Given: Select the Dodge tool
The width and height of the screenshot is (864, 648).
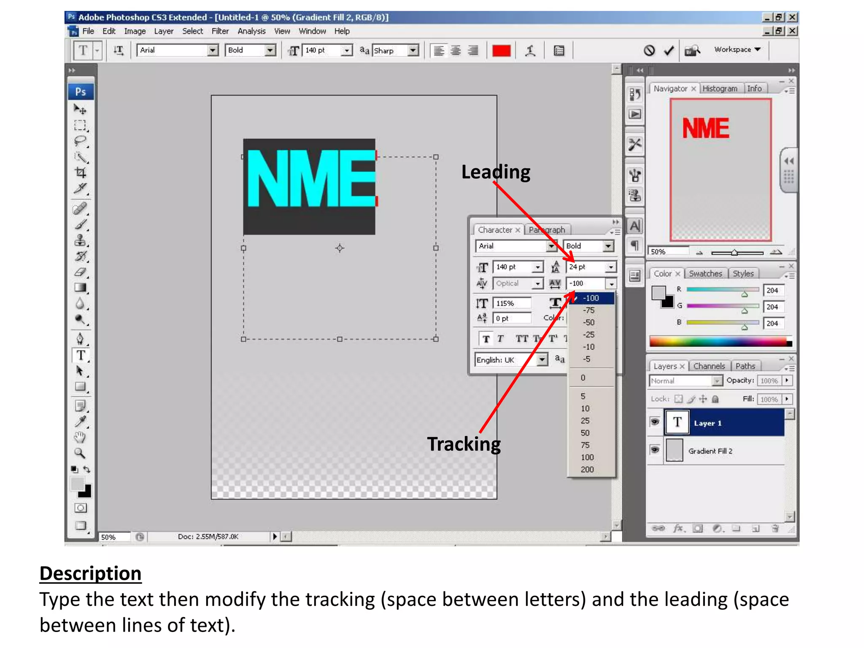Looking at the screenshot, I should 80,319.
